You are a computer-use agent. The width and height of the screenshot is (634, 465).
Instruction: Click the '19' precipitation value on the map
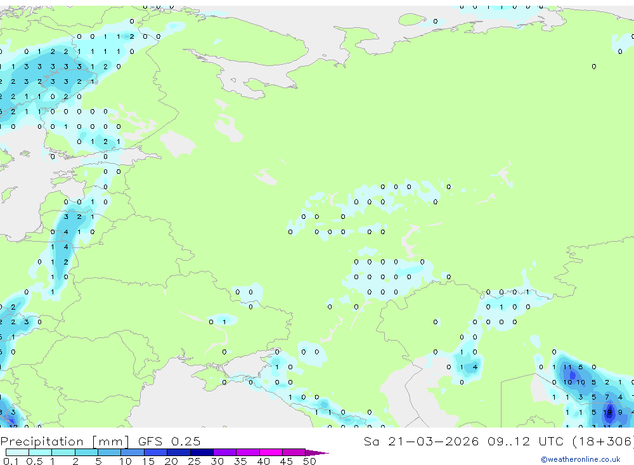click(607, 412)
